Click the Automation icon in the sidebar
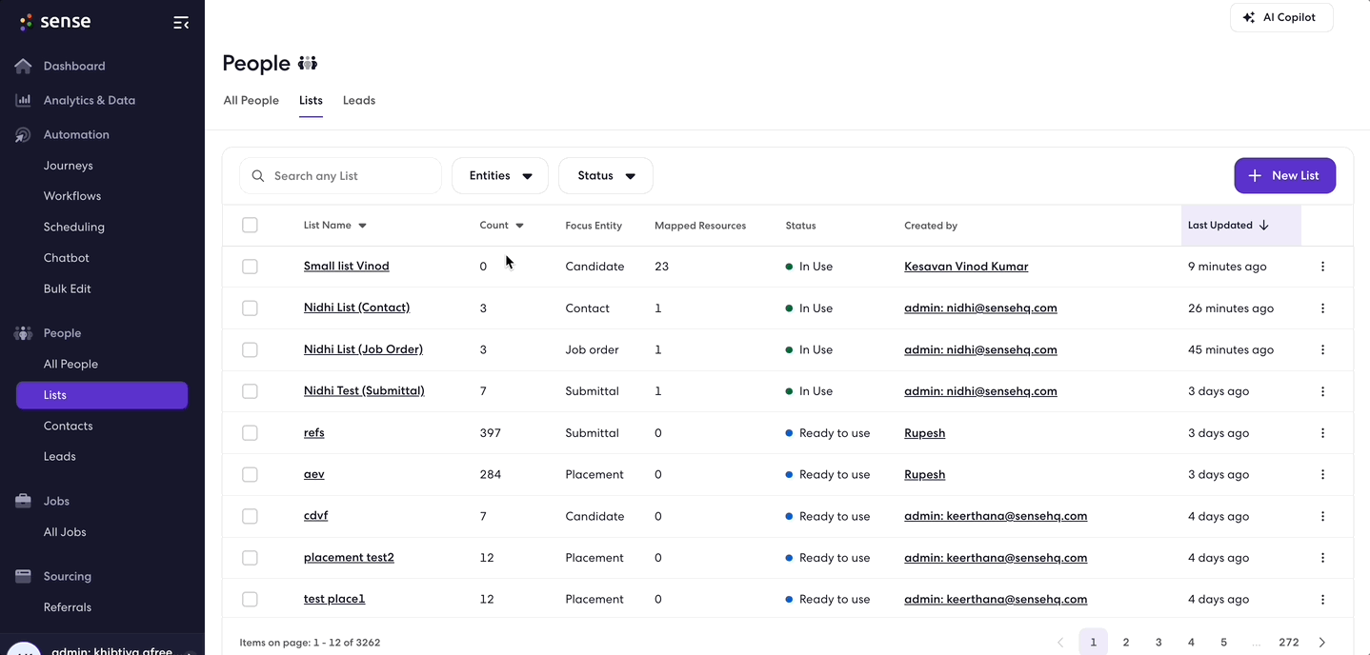 23,135
